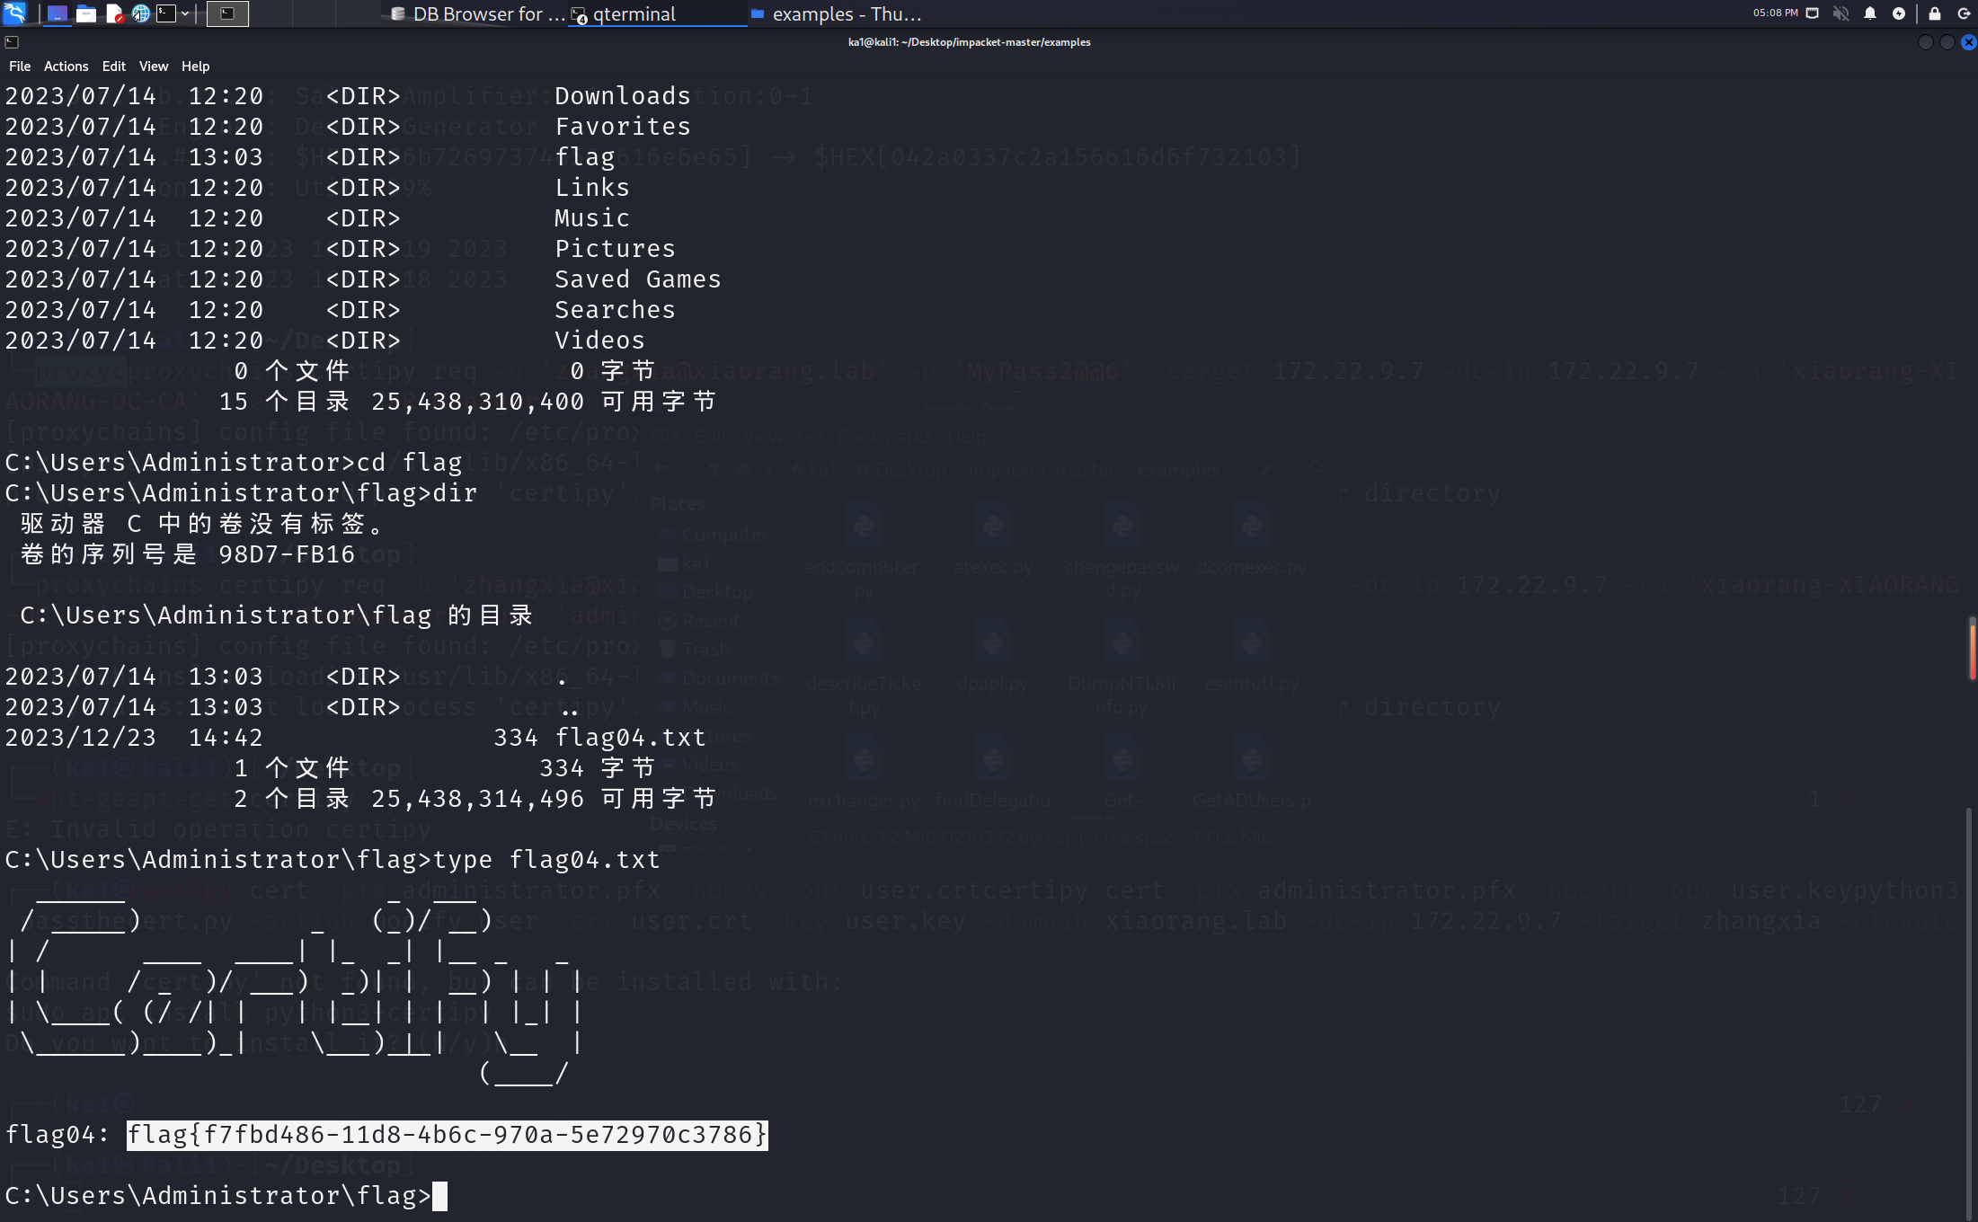The image size is (1978, 1222).
Task: Open the file manager launcher in panel
Action: [x=86, y=13]
